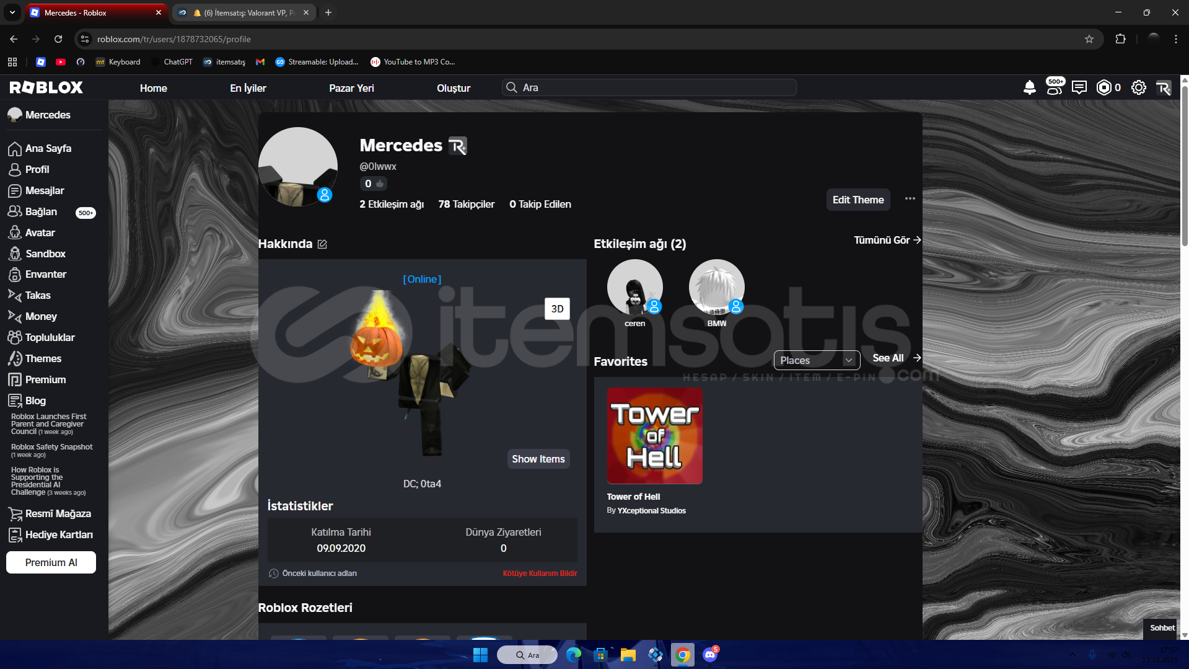The height and width of the screenshot is (669, 1189).
Task: Click the edit pencil next to Hakkında
Action: pos(322,244)
